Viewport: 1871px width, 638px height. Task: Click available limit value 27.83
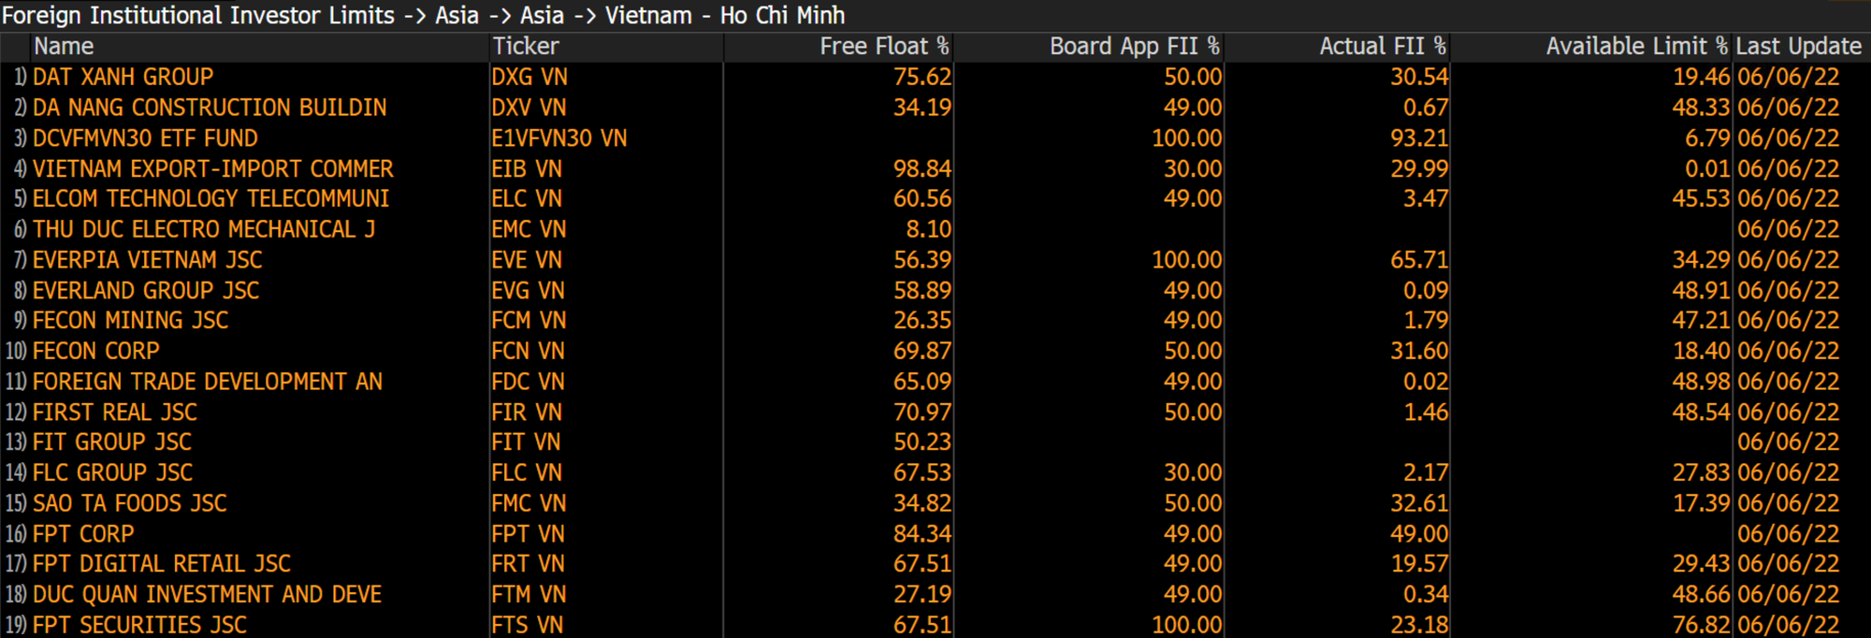1701,472
